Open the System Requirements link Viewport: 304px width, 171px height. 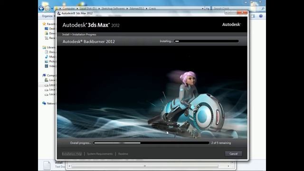pyautogui.click(x=100, y=154)
